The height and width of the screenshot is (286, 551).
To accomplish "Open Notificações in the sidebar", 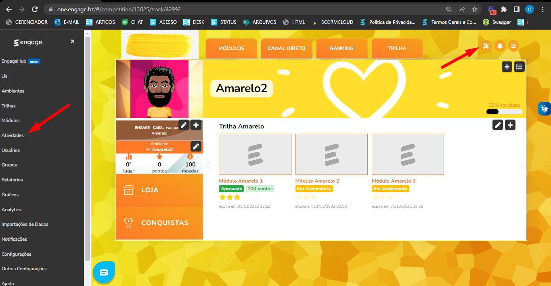I will click(14, 239).
